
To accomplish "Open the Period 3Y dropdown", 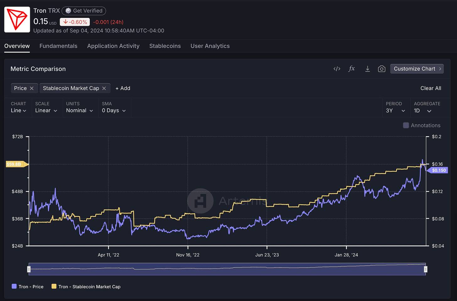I will coord(395,110).
